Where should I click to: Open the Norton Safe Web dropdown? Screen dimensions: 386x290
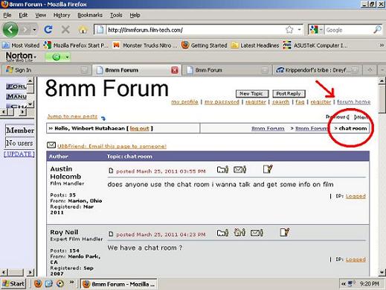coord(21,57)
